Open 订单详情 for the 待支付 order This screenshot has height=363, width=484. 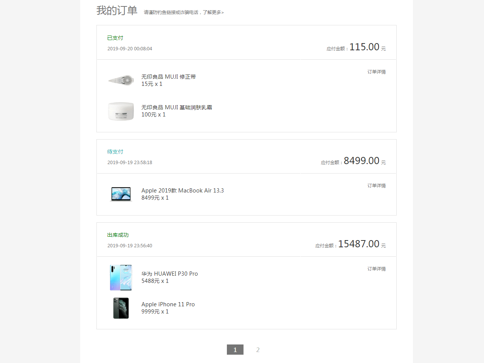pos(377,186)
